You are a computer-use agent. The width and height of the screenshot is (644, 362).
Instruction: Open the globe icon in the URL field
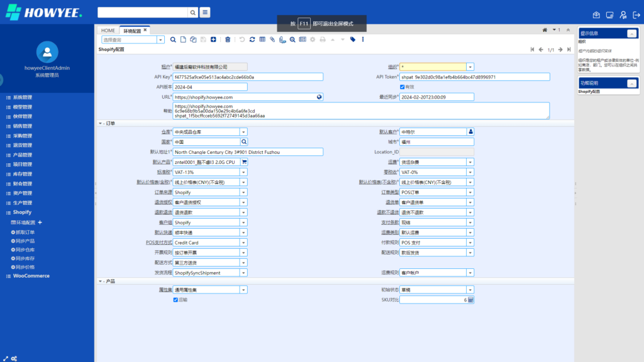[319, 97]
